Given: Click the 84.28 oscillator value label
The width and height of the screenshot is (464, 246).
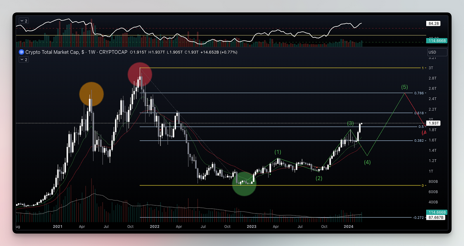Looking at the screenshot, I should click(433, 24).
